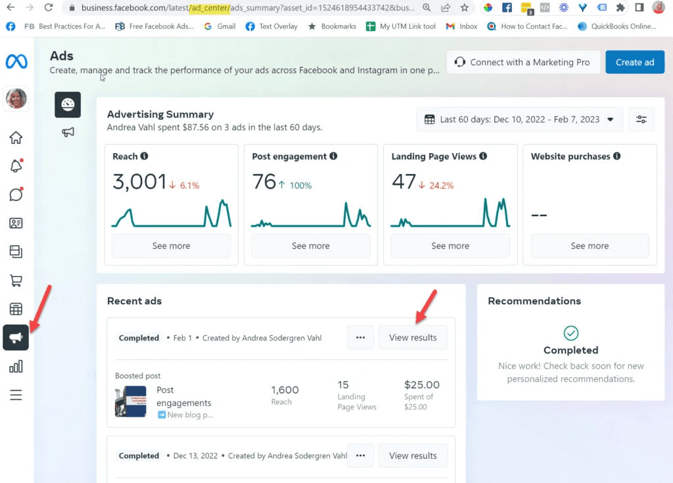Image resolution: width=673 pixels, height=483 pixels.
Task: Click the Reach info icon
Action: (x=144, y=156)
